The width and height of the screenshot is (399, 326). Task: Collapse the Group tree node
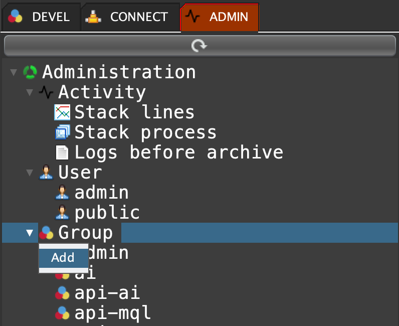click(30, 233)
